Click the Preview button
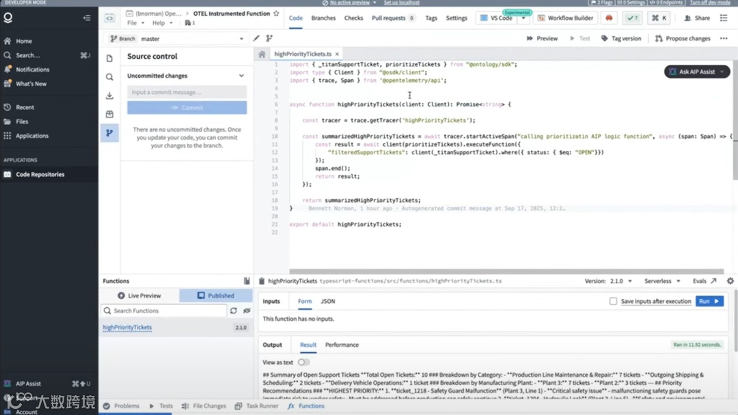 tap(542, 38)
